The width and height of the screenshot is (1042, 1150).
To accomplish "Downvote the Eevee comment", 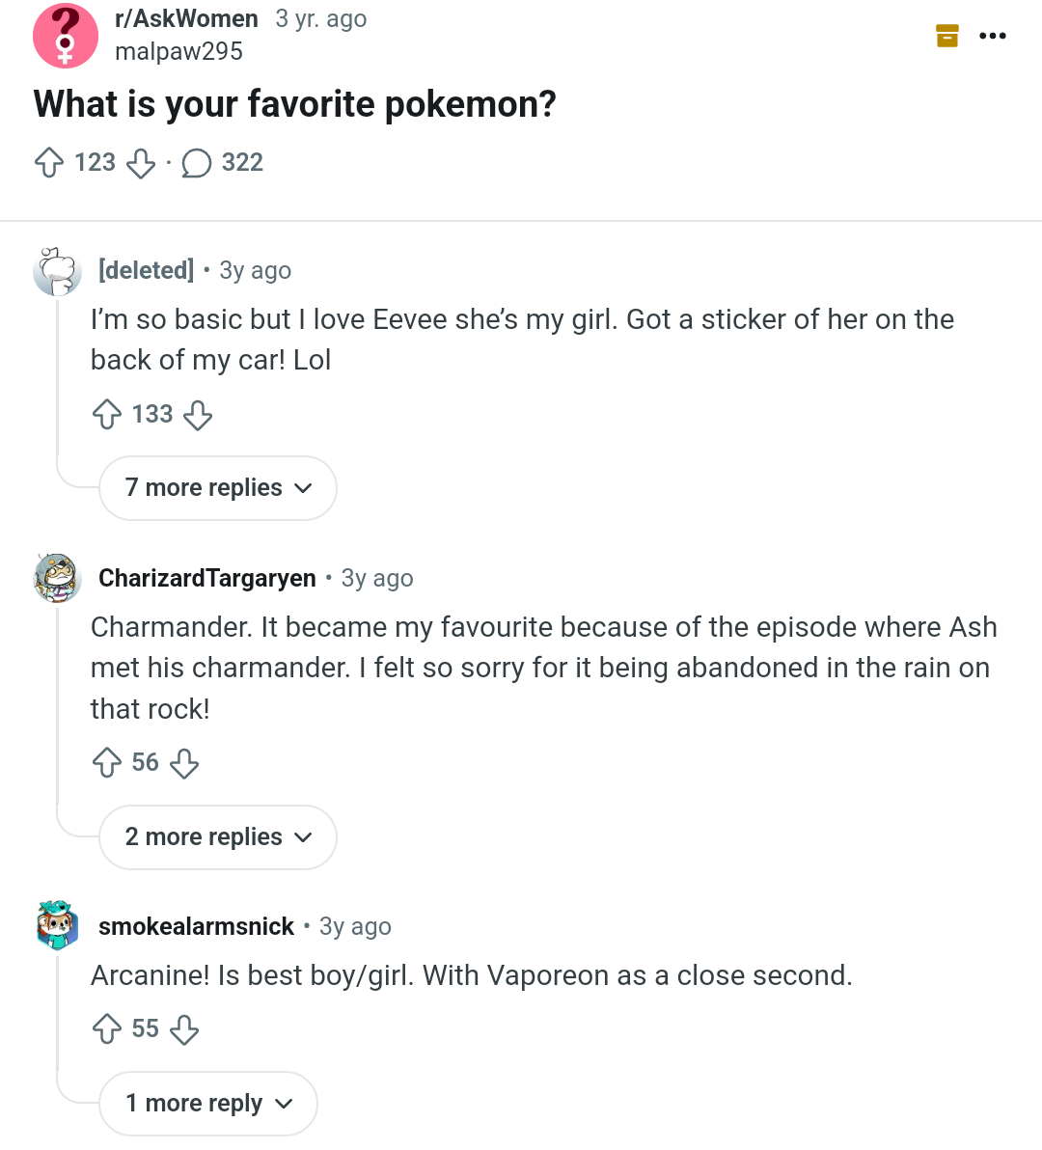I will [x=198, y=415].
